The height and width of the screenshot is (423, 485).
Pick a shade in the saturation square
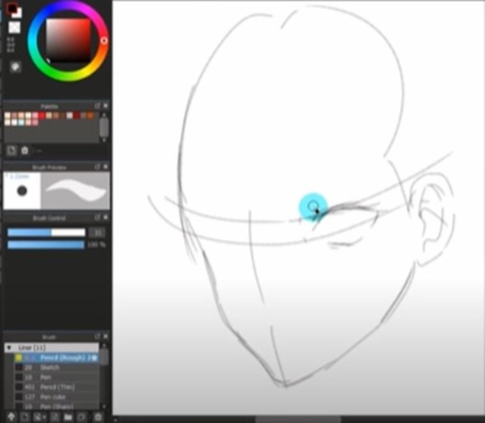click(x=68, y=41)
